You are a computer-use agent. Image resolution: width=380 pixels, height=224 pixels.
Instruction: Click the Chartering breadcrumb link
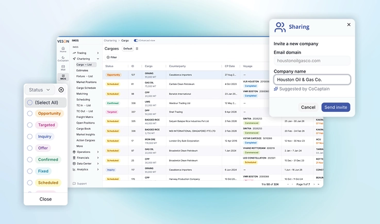coord(110,41)
